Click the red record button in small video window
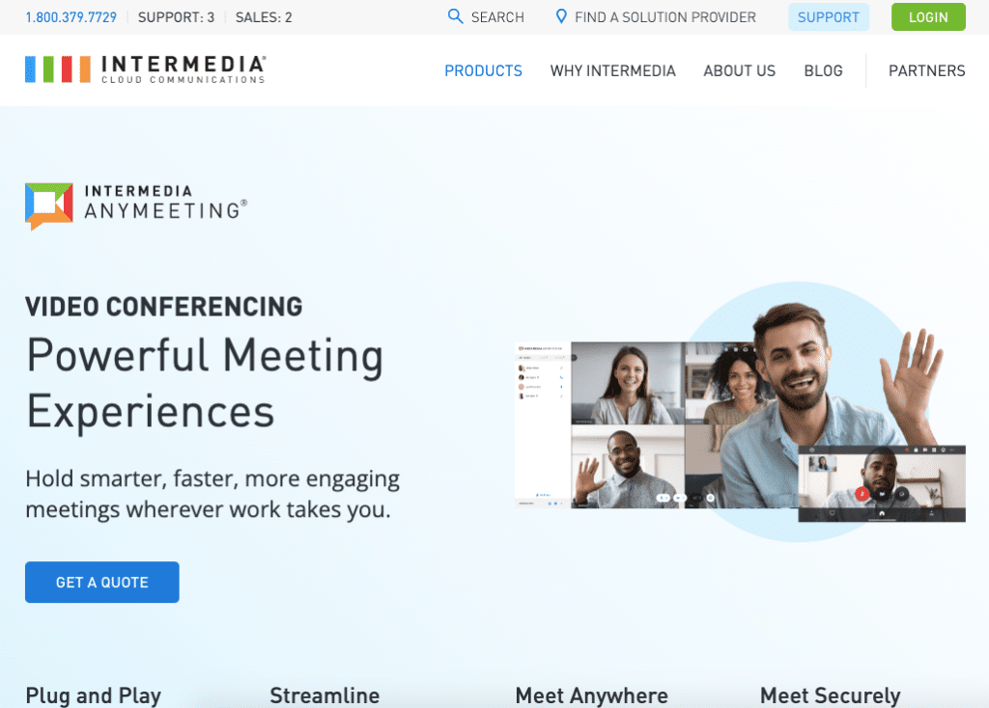The width and height of the screenshot is (989, 708). 862,493
